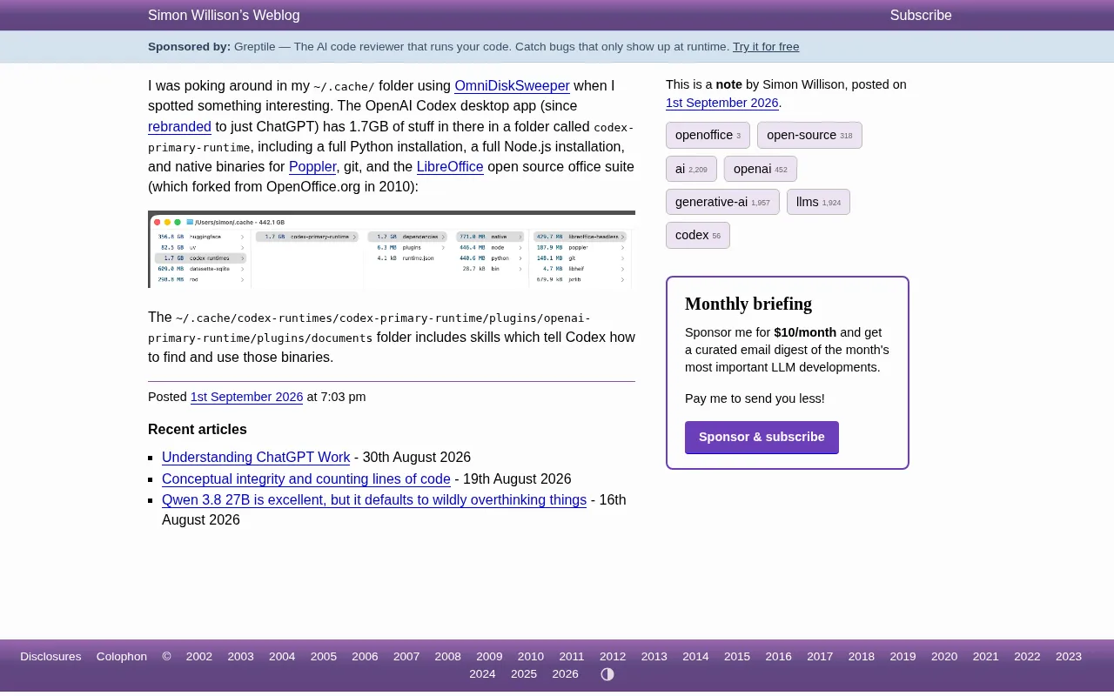The image size is (1114, 696).
Task: Browse the 2002 archive
Action: 199,657
